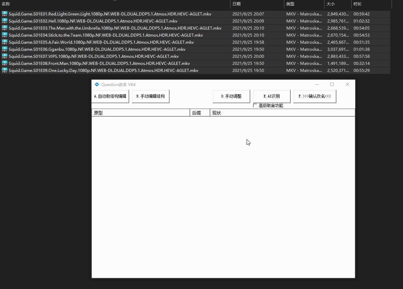The height and width of the screenshot is (289, 403).
Task: Select Squid.Game.S01E09.One.Lucky.Day file name
Action: pos(103,70)
